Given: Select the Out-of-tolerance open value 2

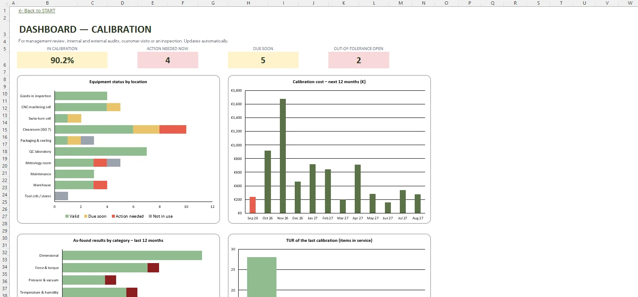Looking at the screenshot, I should click(x=359, y=60).
